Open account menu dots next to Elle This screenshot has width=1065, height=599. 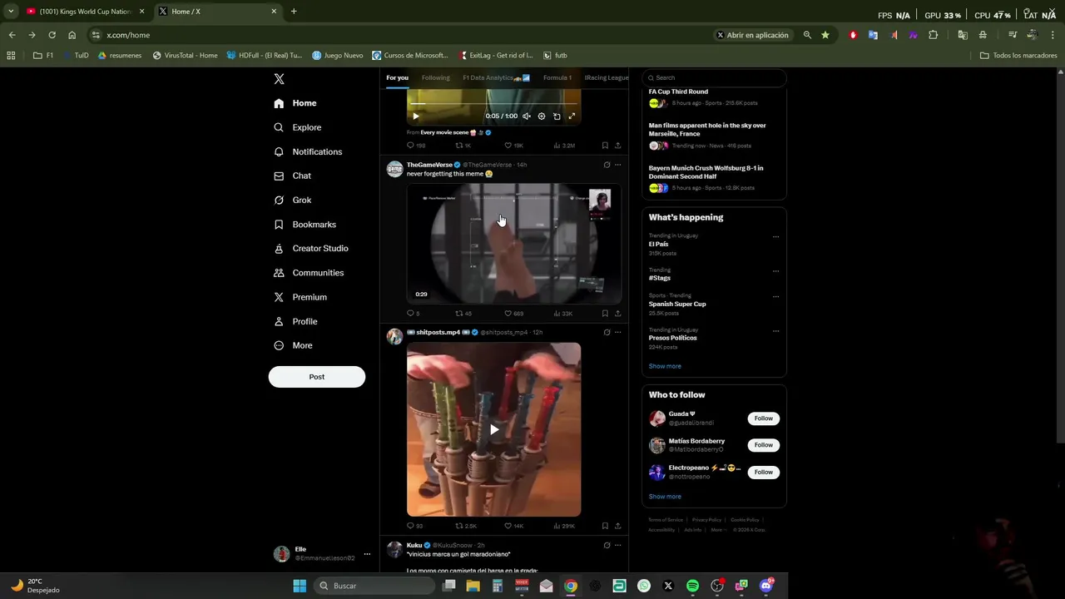(x=367, y=554)
